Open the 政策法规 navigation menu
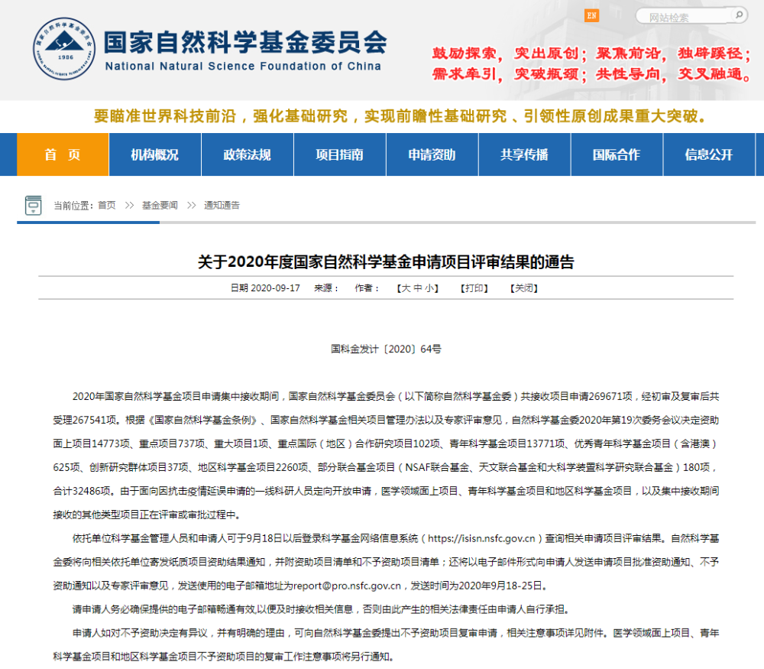Image resolution: width=764 pixels, height=669 pixels. point(247,154)
